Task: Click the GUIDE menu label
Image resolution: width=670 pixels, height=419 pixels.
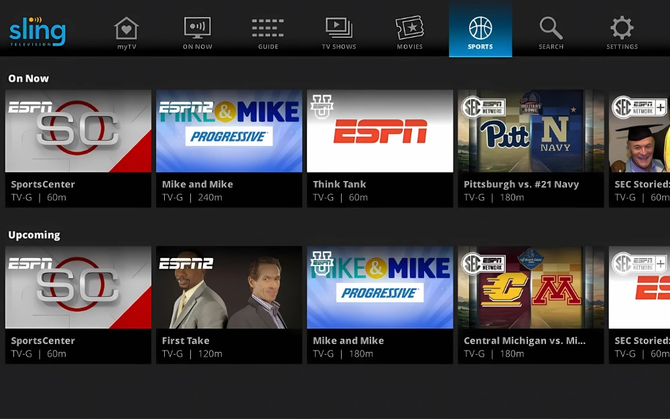Action: click(x=268, y=47)
